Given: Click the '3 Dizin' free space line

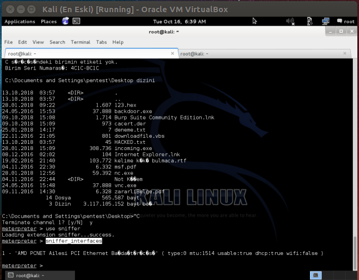Looking at the screenshot, I should [x=100, y=204].
